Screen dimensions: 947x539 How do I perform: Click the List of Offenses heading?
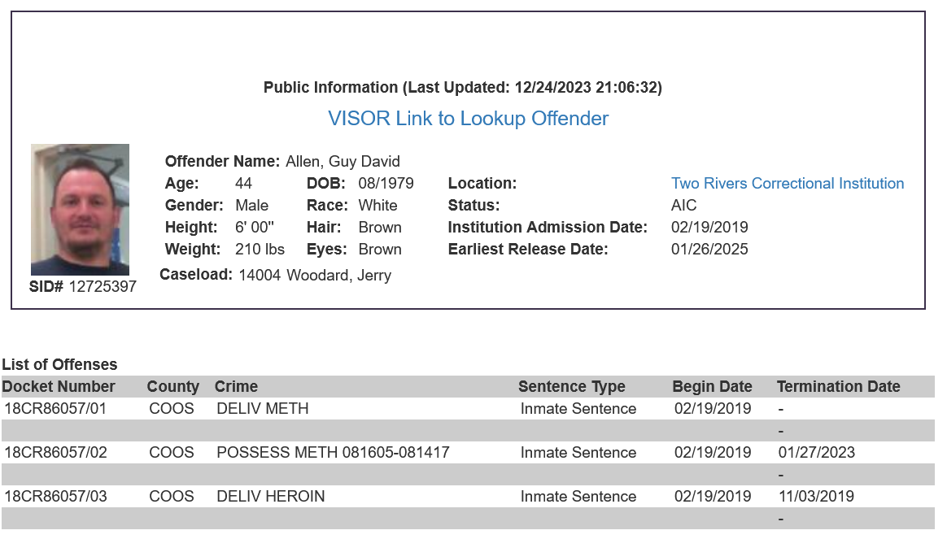point(59,364)
